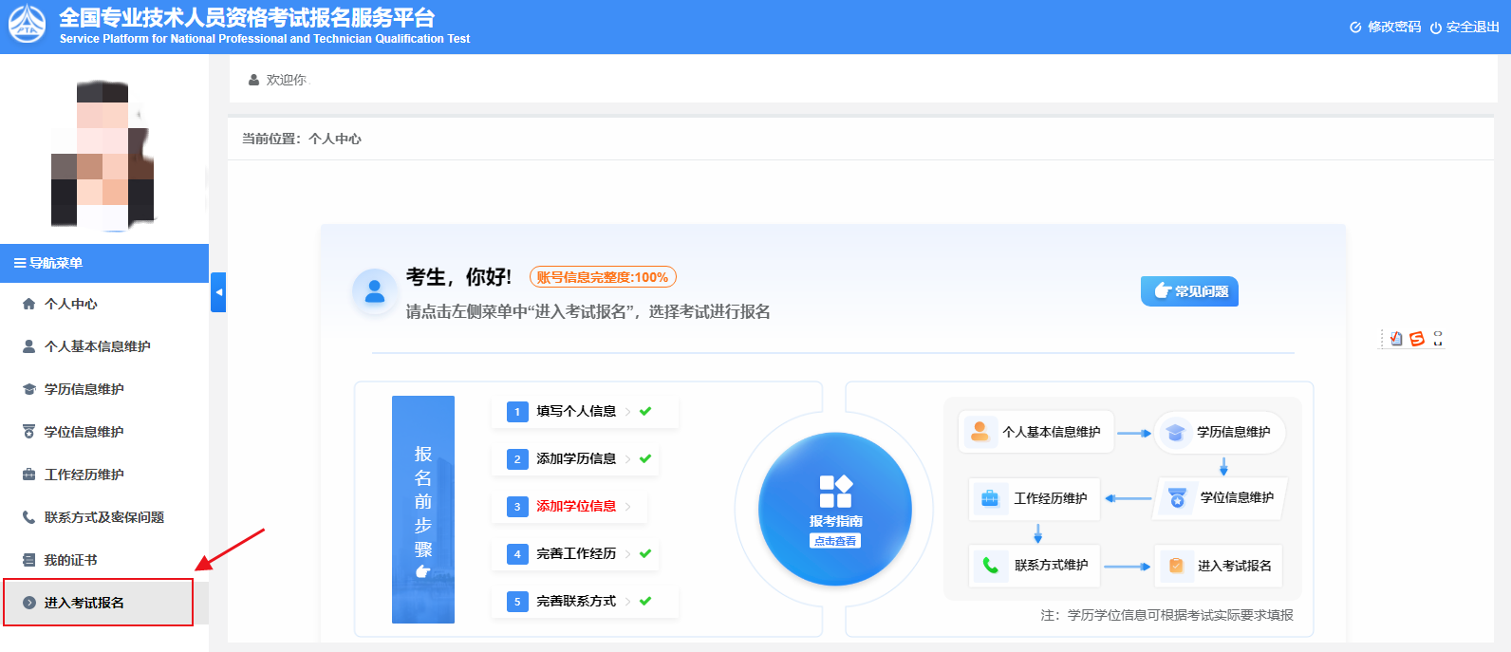Click the platform logo in the header

click(x=27, y=26)
